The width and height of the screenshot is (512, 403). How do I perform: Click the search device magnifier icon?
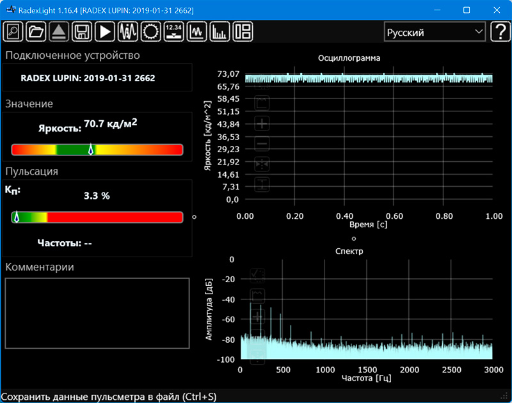point(13,31)
